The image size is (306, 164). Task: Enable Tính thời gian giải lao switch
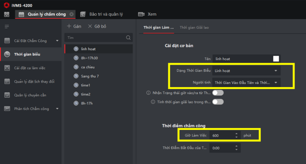(218, 102)
